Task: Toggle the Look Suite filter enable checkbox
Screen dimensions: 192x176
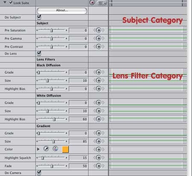Action: click(11, 3)
